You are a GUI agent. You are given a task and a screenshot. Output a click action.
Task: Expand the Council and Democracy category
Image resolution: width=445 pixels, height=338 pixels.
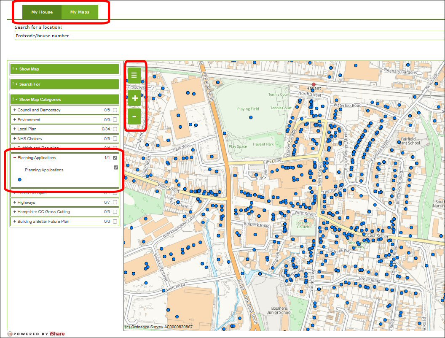[15, 110]
